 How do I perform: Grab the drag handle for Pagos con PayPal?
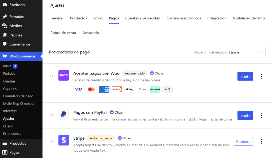point(52,114)
